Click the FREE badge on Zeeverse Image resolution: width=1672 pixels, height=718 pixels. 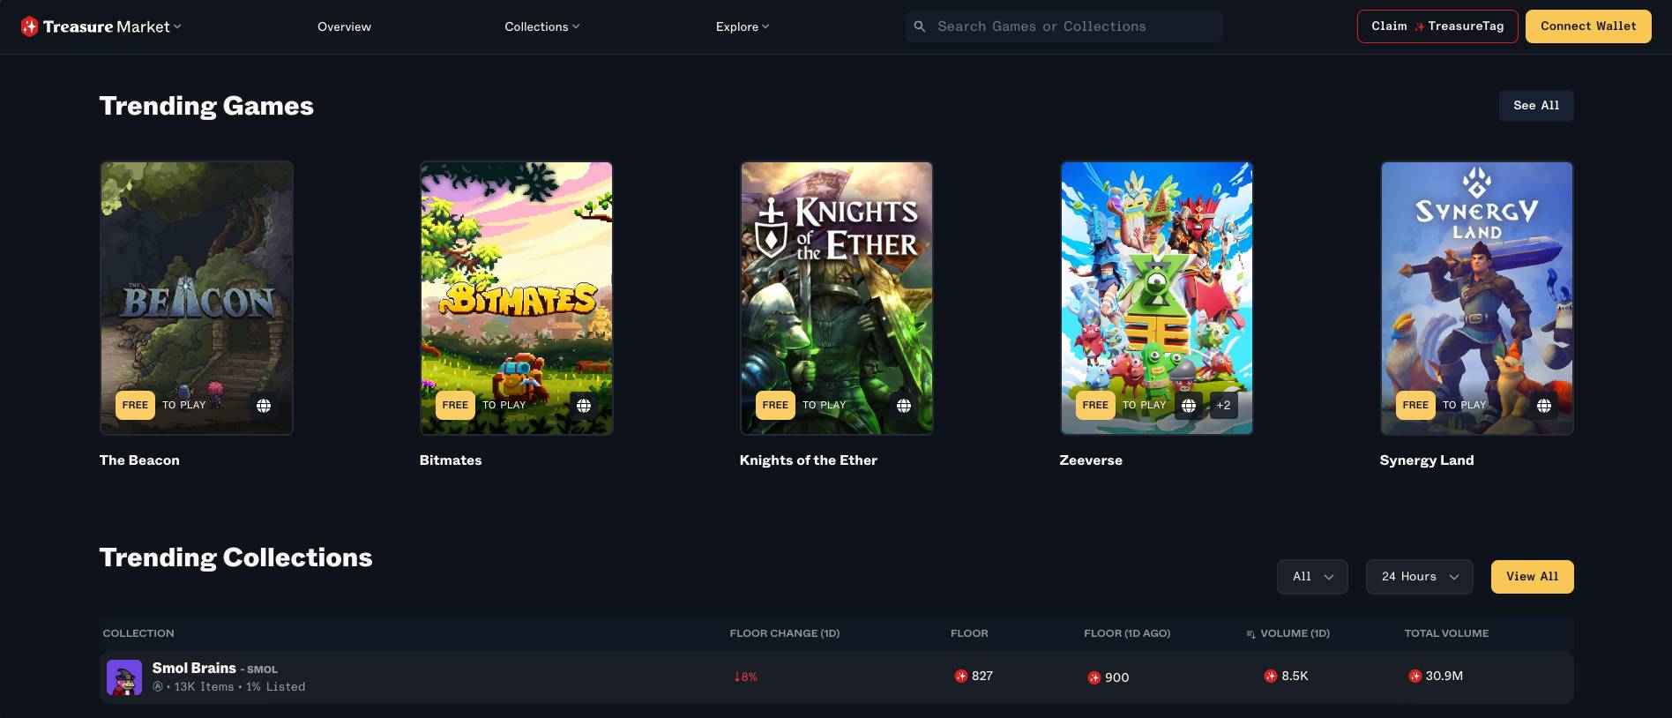click(1095, 405)
